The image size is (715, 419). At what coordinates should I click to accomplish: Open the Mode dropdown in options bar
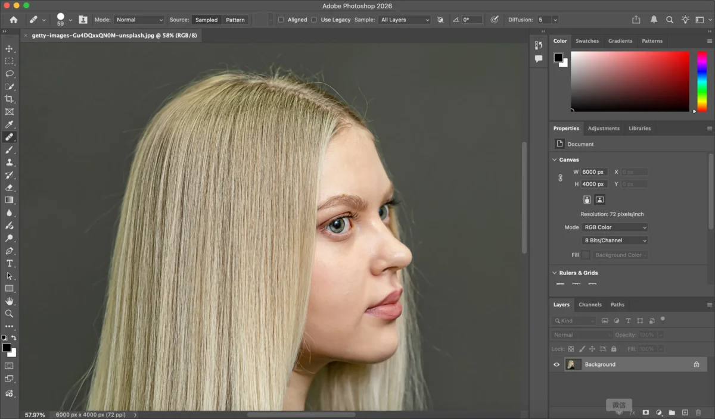click(139, 20)
